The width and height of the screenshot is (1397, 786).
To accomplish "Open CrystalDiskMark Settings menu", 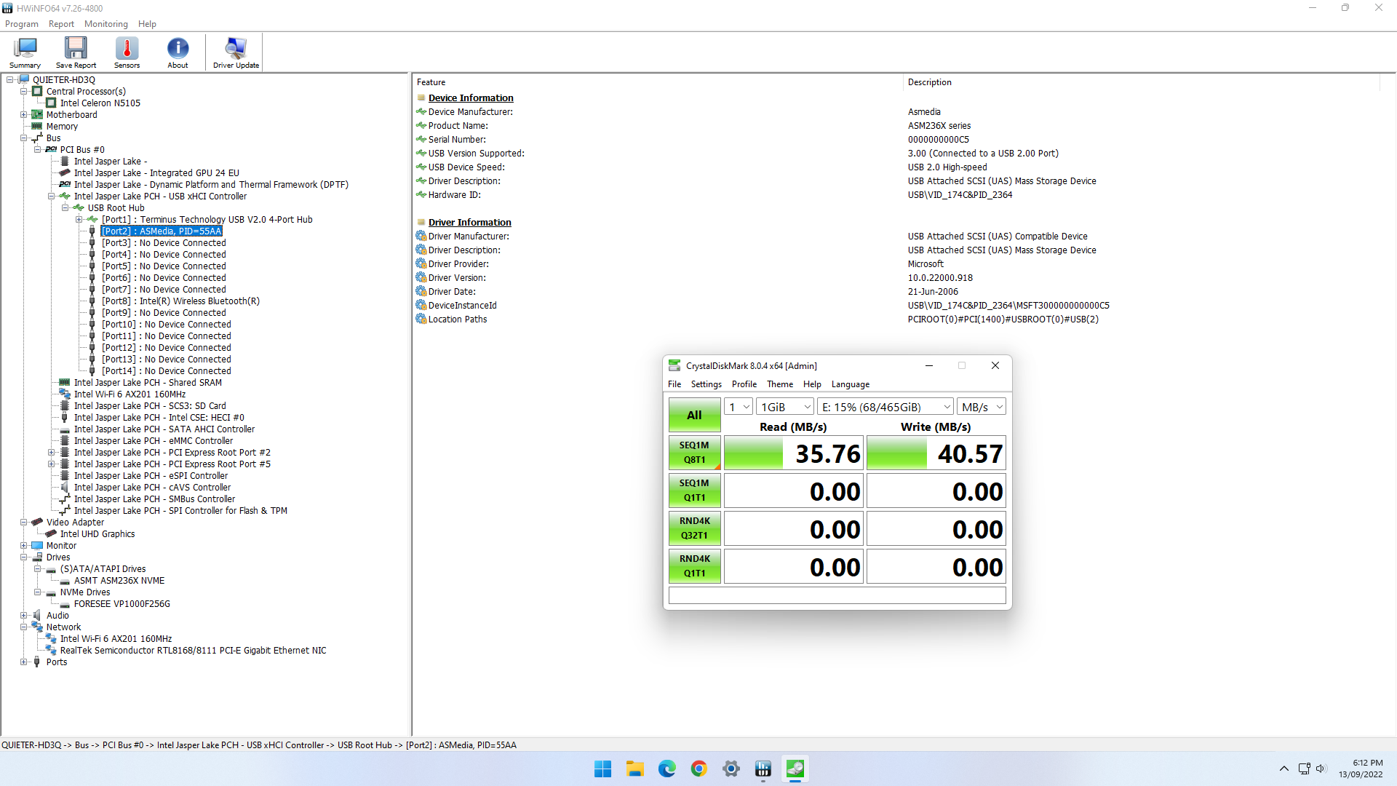I will click(x=706, y=384).
